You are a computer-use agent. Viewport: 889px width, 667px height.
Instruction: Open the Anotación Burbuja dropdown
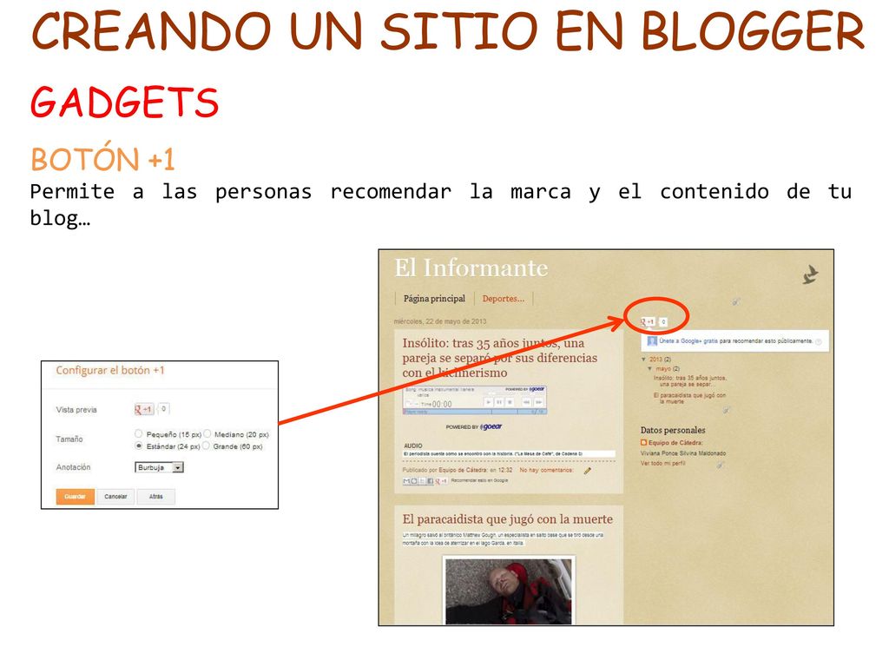pyautogui.click(x=160, y=467)
